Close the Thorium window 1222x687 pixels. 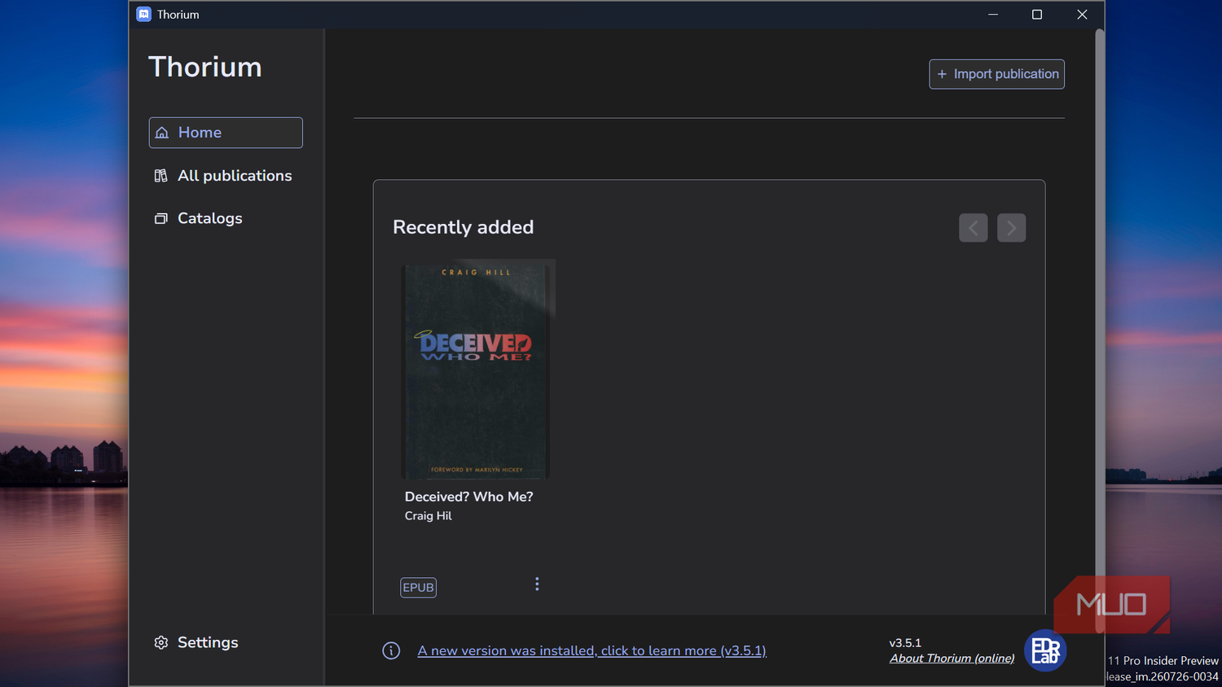coord(1082,15)
